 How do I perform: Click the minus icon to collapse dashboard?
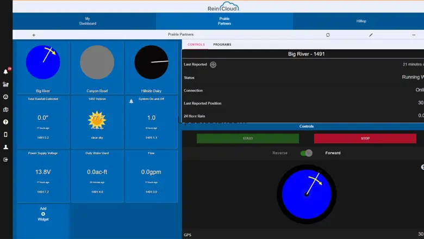pyautogui.click(x=414, y=35)
